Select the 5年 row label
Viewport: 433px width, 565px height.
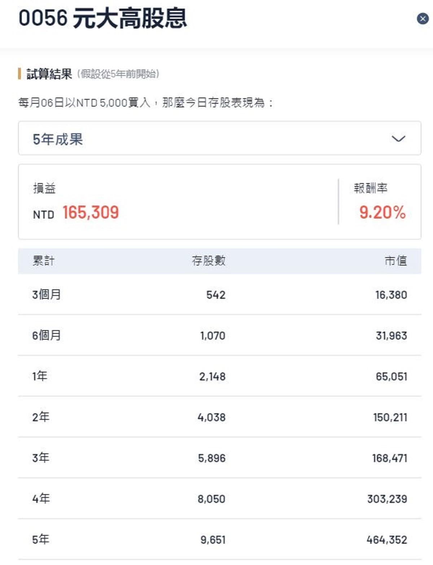pyautogui.click(x=41, y=540)
